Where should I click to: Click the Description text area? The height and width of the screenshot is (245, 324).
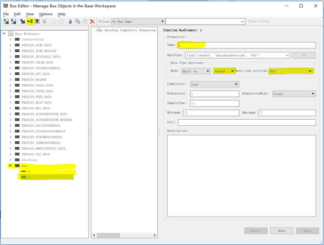pyautogui.click(x=241, y=176)
